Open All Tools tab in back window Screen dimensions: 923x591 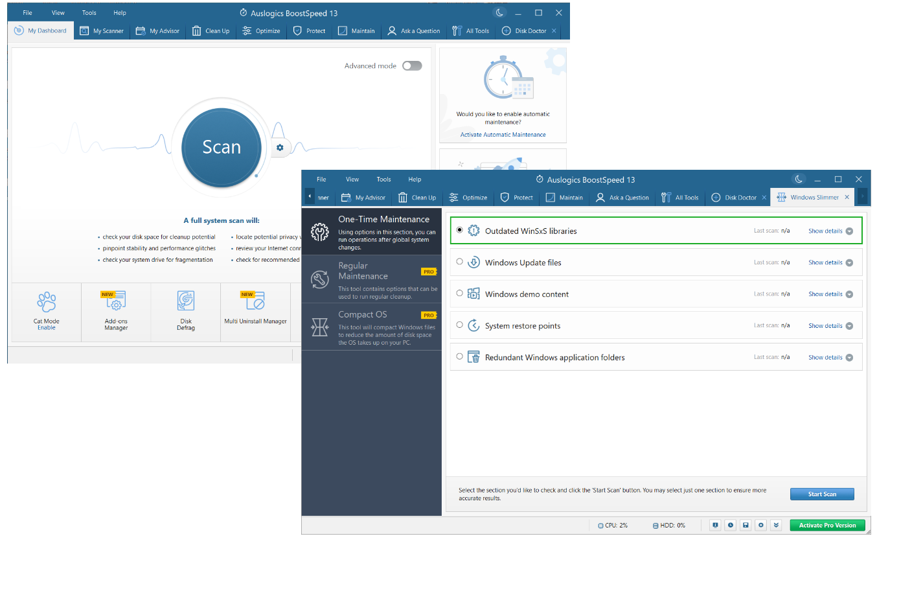point(471,30)
